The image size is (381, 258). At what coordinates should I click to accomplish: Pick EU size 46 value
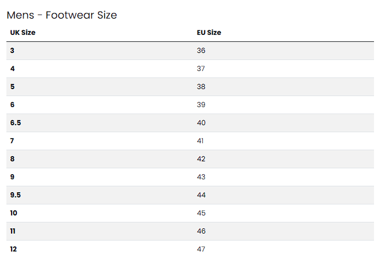coord(201,231)
